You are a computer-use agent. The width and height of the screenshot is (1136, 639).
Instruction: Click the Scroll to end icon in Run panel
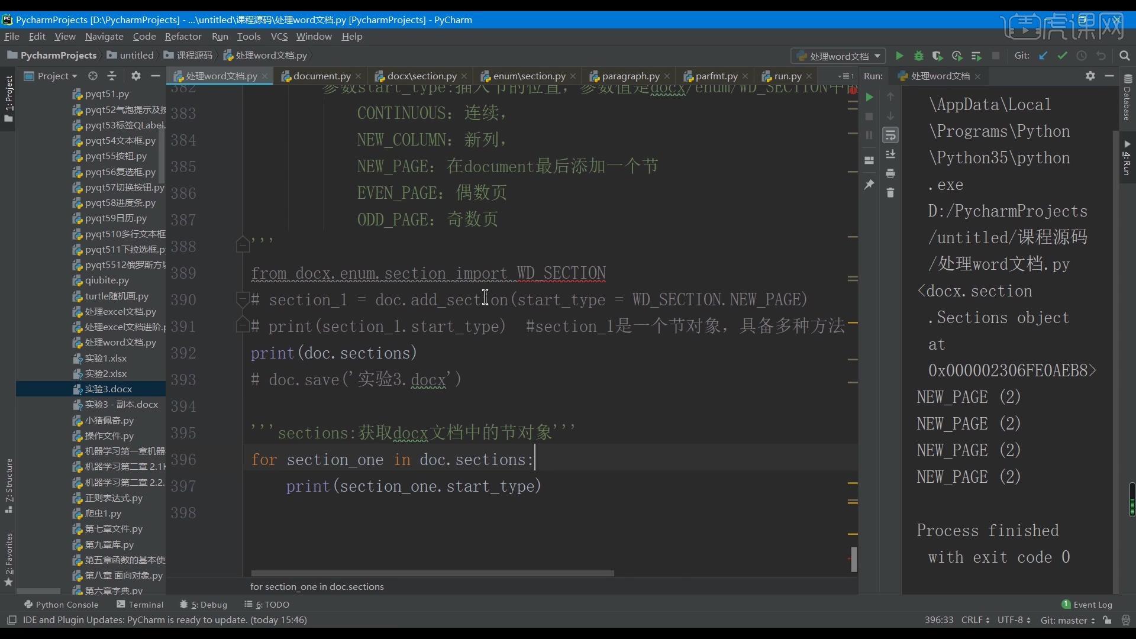point(890,154)
